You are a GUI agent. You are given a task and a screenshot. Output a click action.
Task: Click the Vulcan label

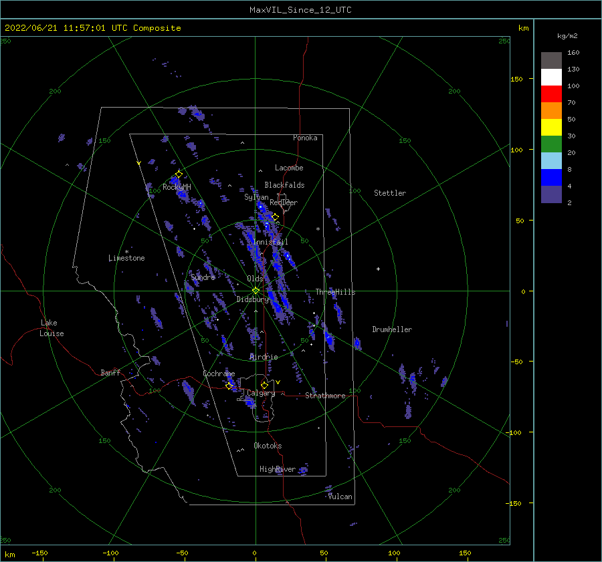pyautogui.click(x=340, y=497)
